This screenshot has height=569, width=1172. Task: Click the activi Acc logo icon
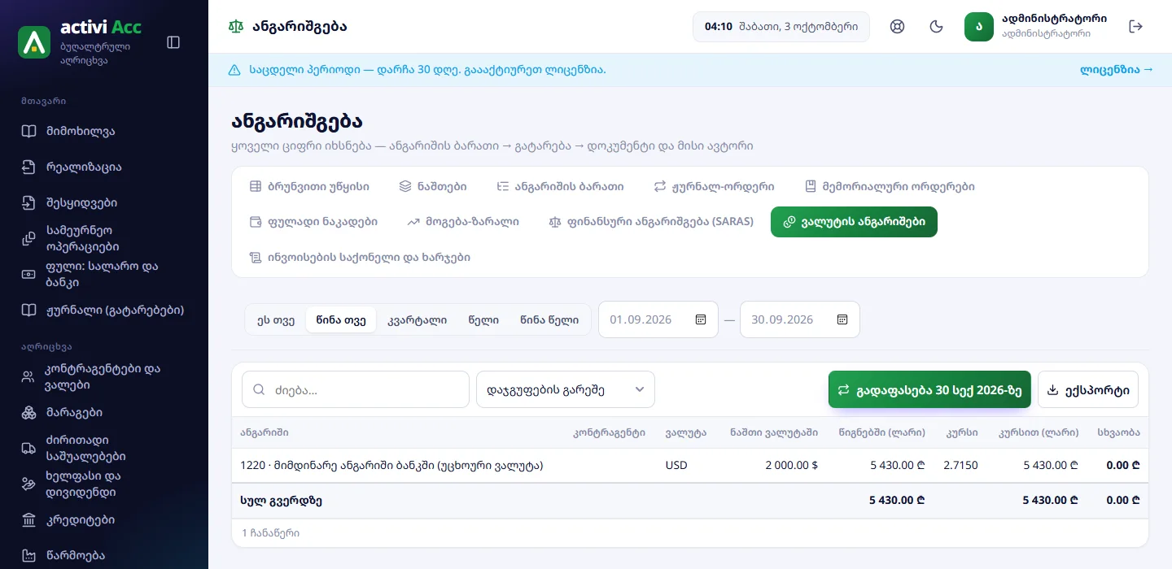(34, 42)
